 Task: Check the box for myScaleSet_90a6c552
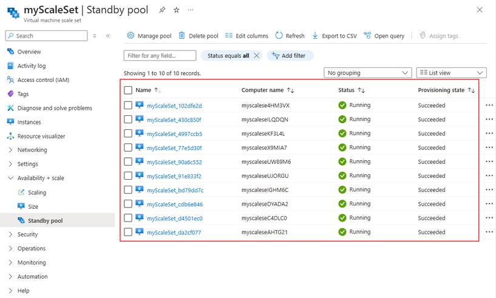point(128,161)
